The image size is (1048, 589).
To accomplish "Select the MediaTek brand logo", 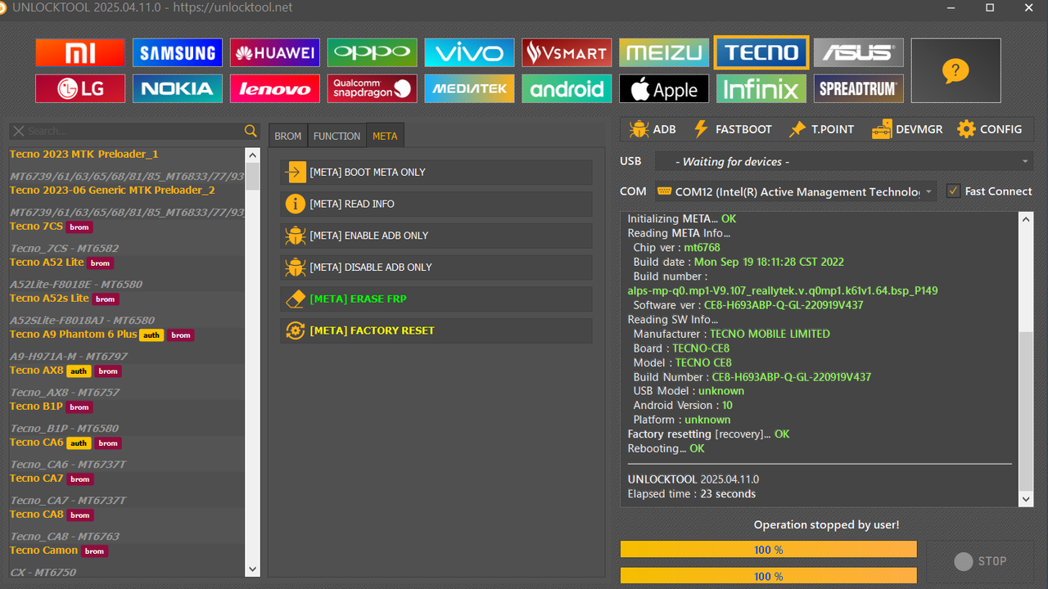I will 470,88.
